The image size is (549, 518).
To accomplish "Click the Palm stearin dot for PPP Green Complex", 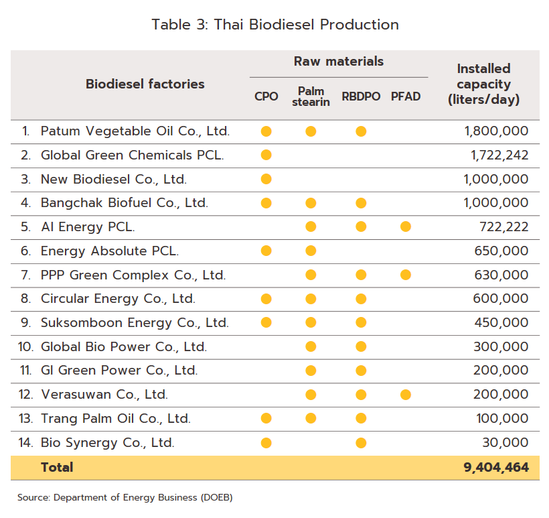I will pyautogui.click(x=311, y=275).
